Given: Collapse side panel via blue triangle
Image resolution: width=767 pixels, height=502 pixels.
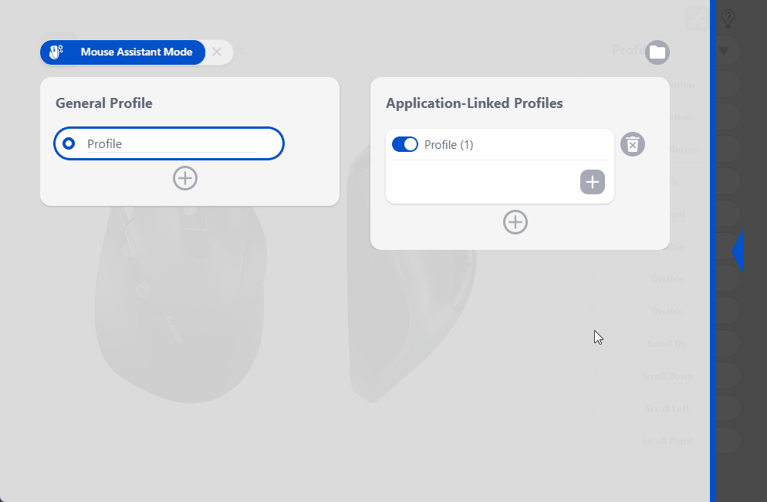Looking at the screenshot, I should [738, 251].
